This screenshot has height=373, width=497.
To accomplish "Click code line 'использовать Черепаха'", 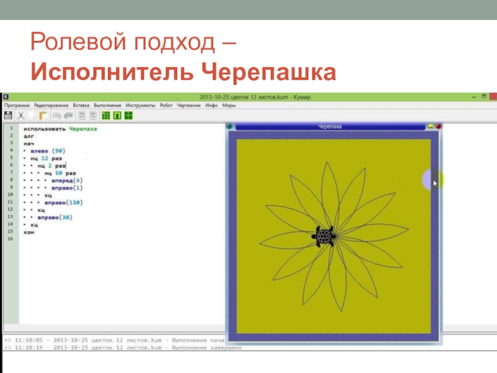I will coord(60,129).
